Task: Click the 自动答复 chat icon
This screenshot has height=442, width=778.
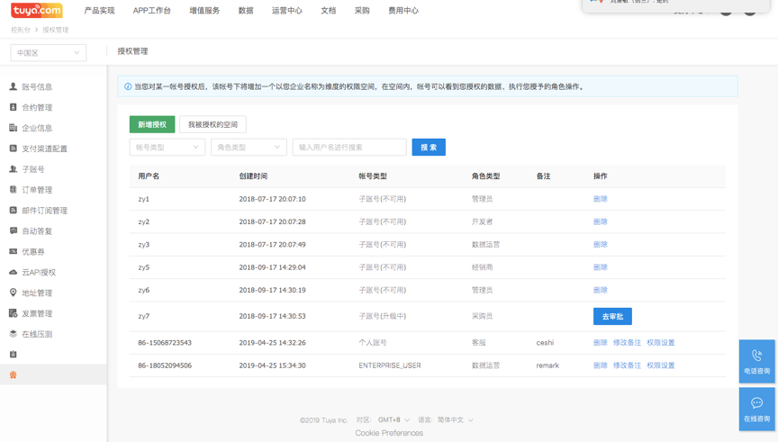Action: (14, 230)
